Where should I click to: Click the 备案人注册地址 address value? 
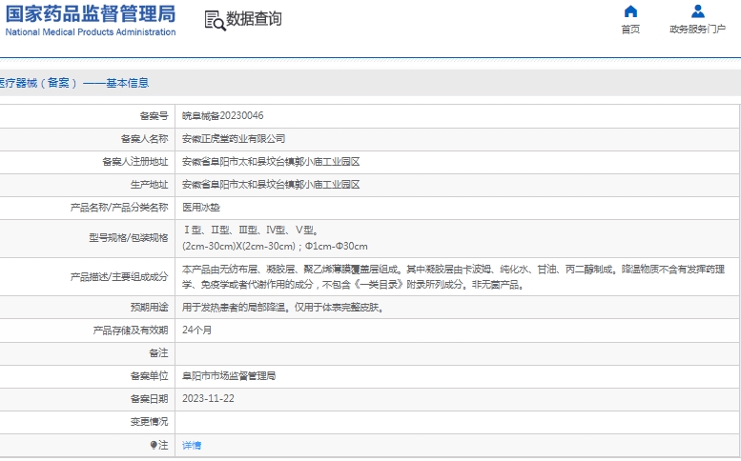coord(271,162)
